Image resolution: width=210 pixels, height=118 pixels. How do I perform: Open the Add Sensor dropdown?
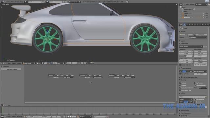[69, 77]
